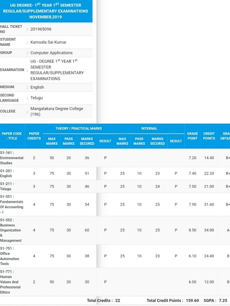Select the S1-211 Telugu paper title
Screen dimensions: 230x306
[7, 187]
